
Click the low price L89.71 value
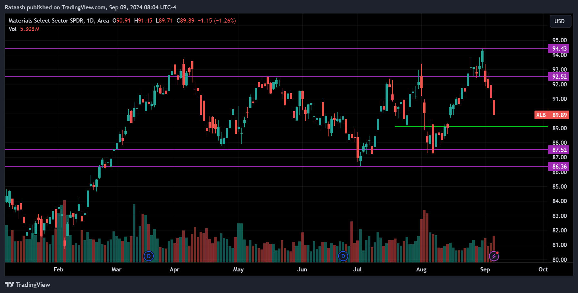click(x=164, y=21)
